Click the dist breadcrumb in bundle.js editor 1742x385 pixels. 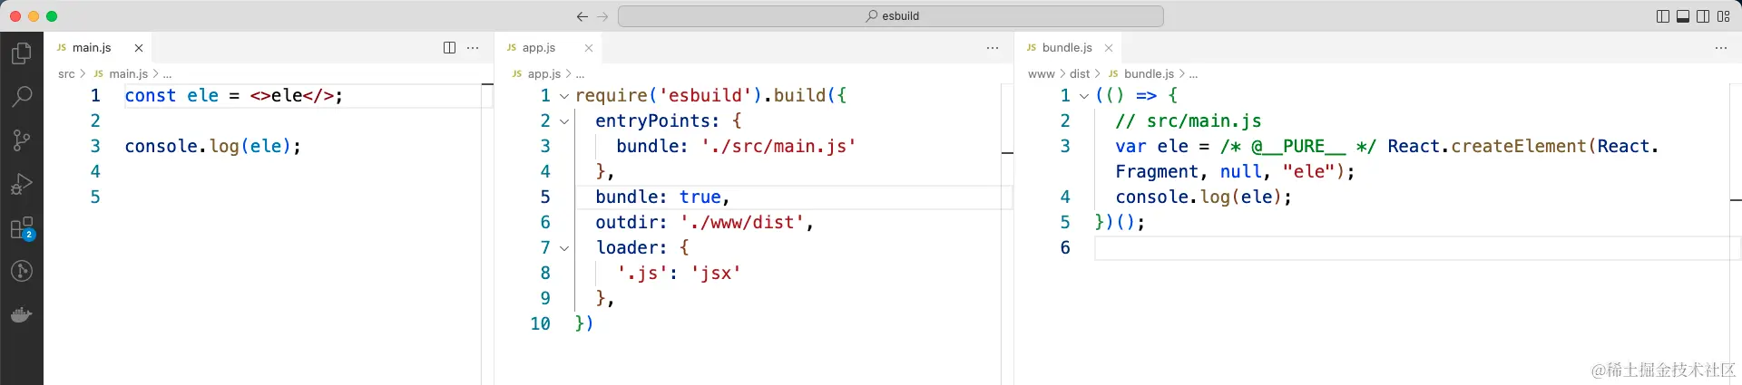tap(1080, 74)
